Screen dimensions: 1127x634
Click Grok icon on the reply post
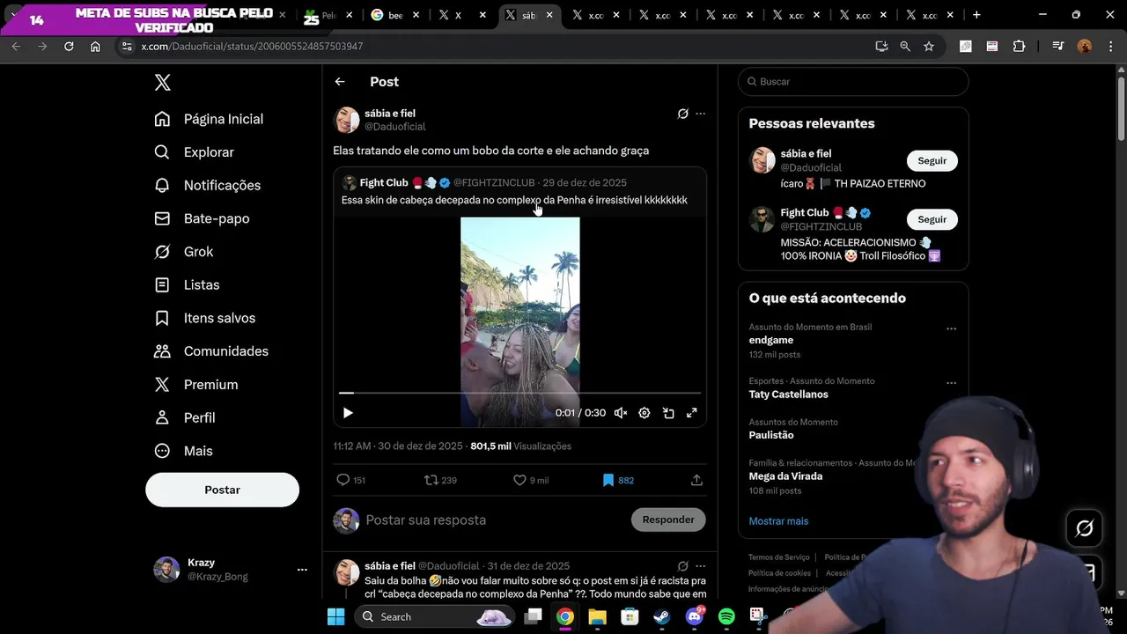point(682,566)
